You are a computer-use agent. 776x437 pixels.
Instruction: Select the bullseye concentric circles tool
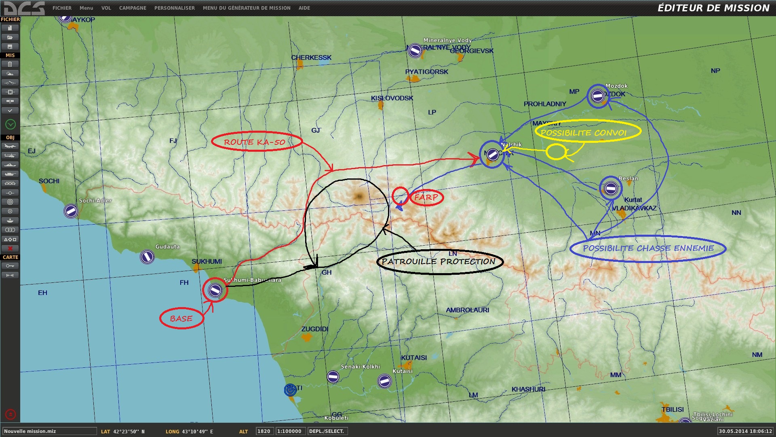tap(10, 202)
